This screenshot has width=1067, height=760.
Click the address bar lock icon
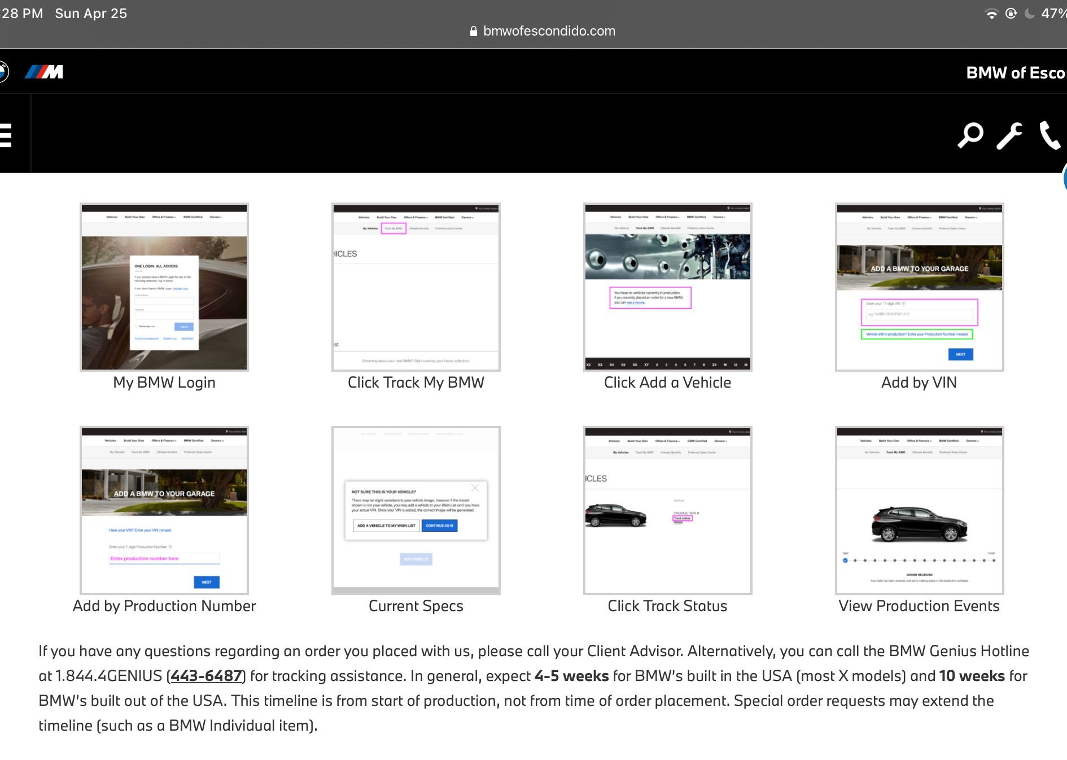click(474, 31)
